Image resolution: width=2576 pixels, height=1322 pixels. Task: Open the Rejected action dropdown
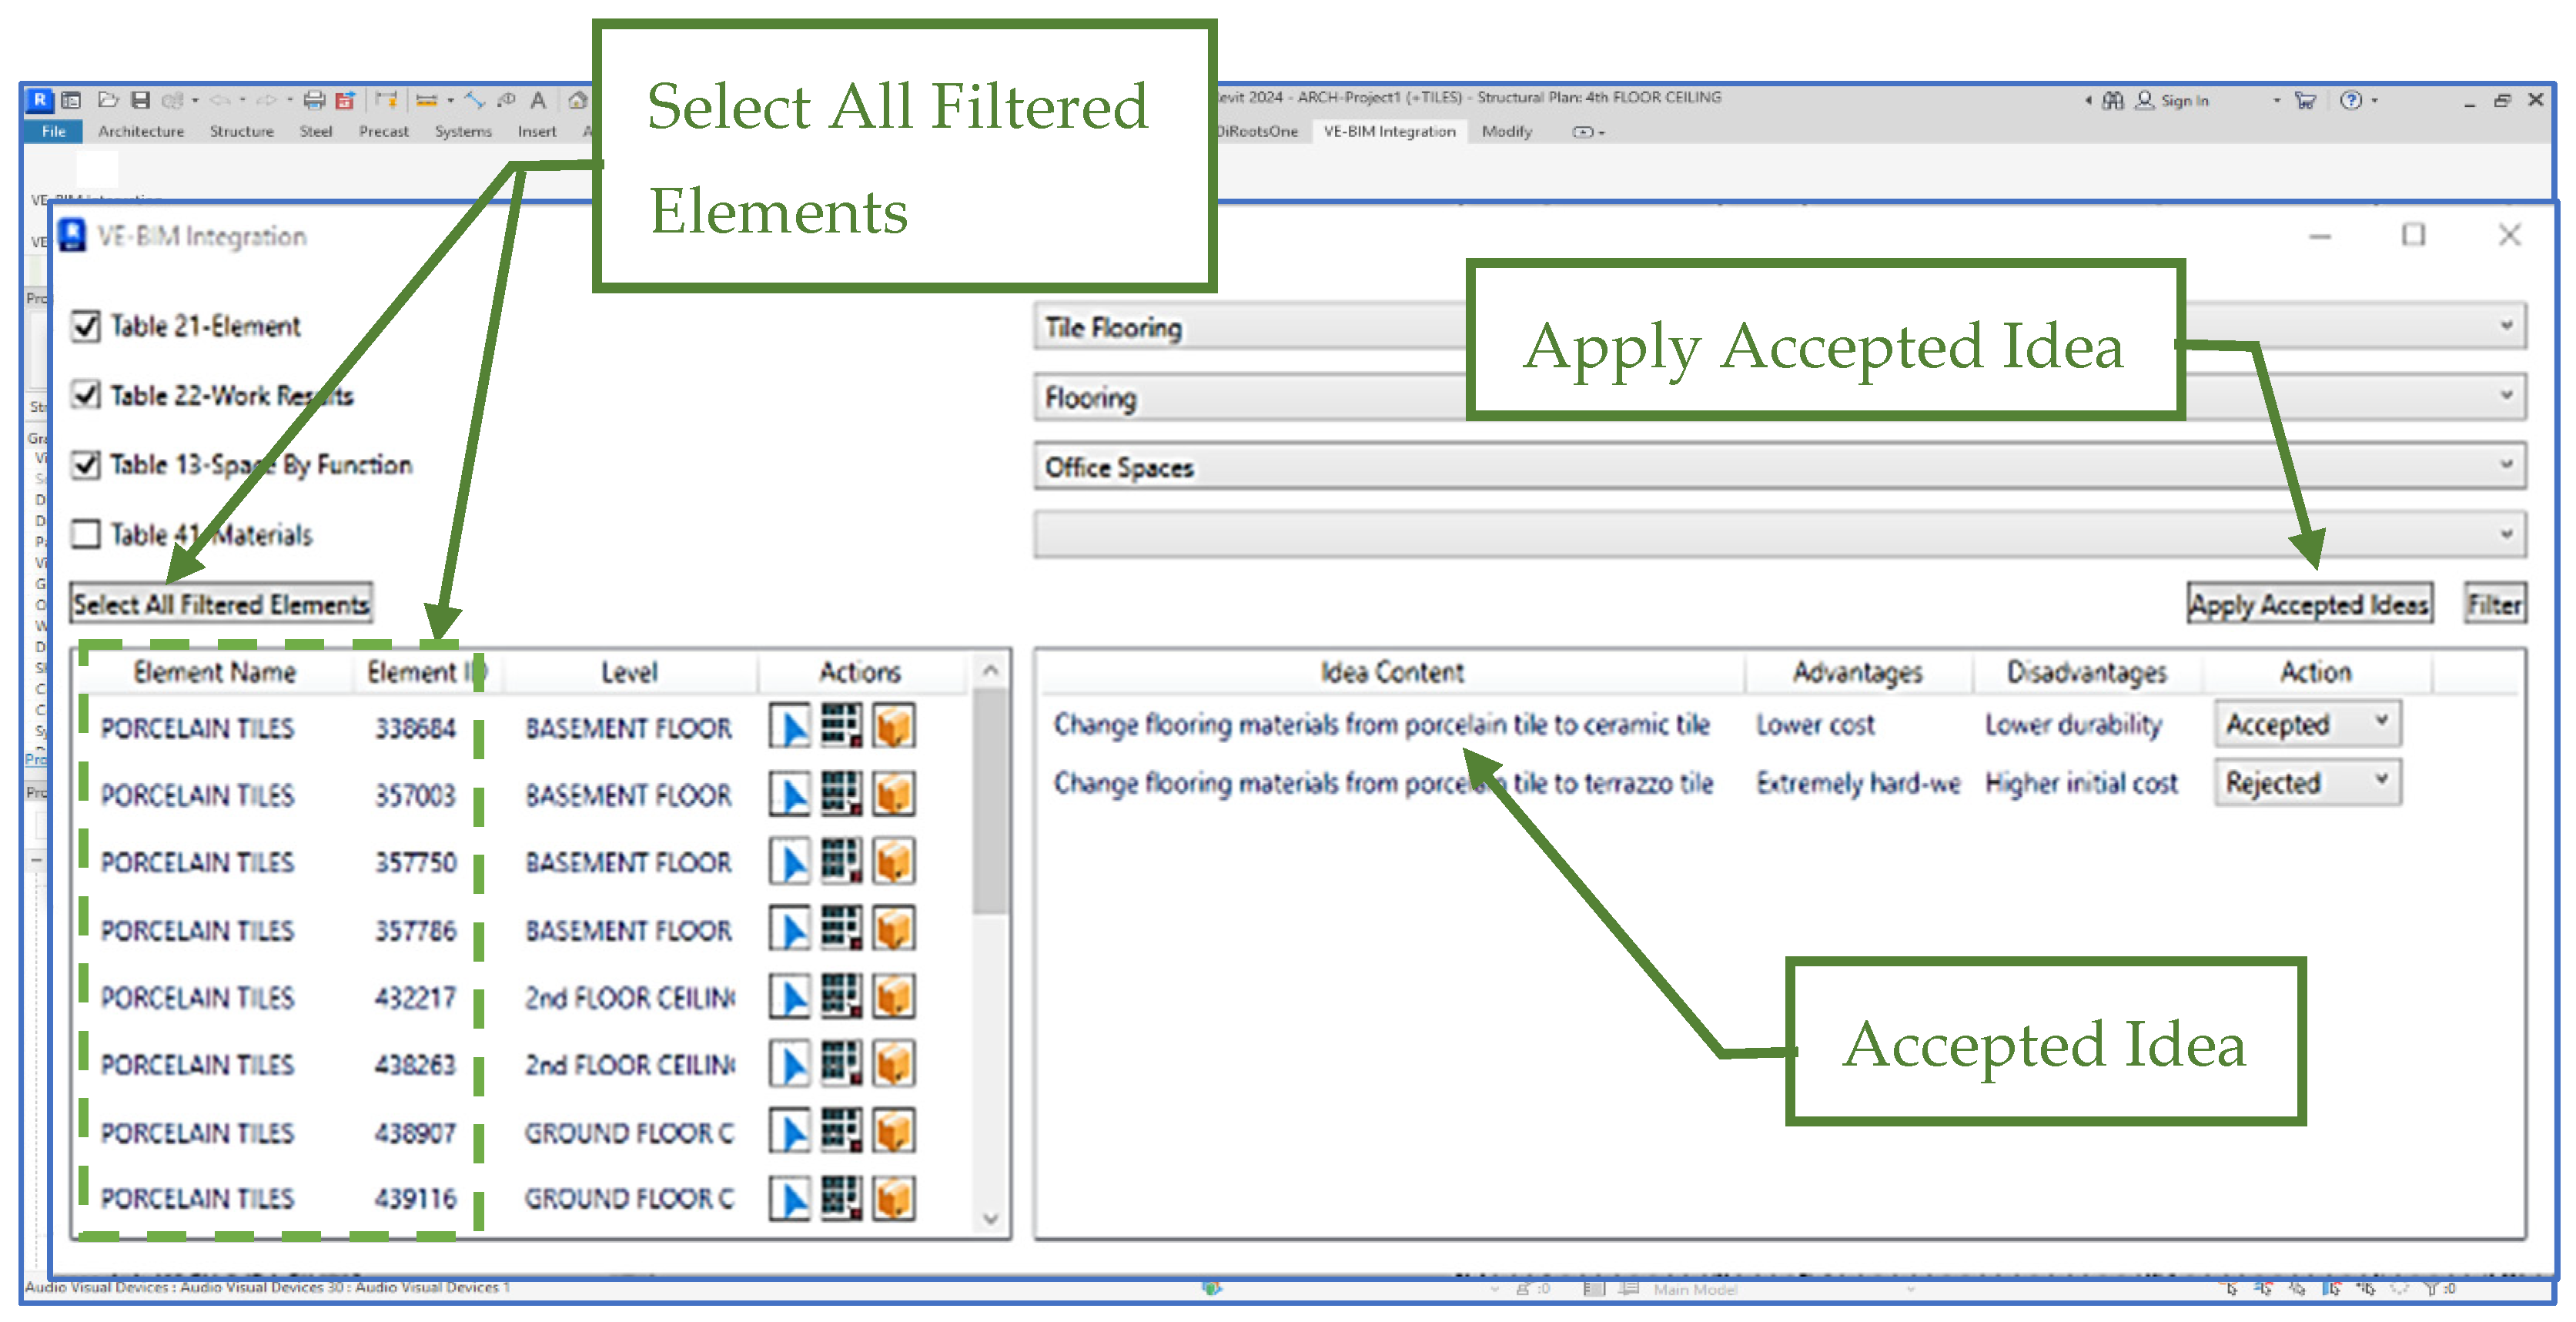[x=2382, y=780]
